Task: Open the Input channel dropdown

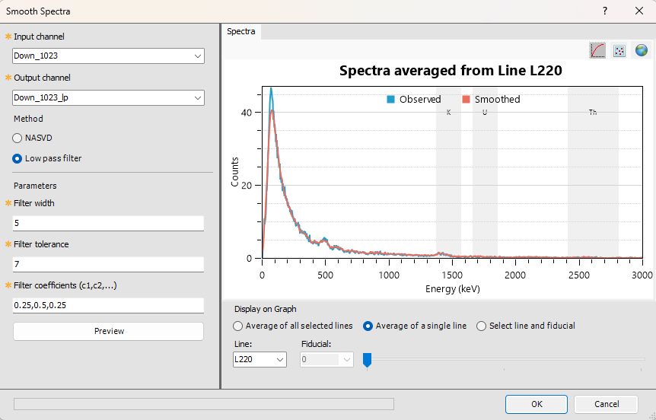Action: pos(108,56)
